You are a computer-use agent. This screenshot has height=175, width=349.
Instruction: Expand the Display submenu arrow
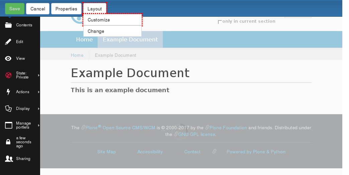[39, 109]
